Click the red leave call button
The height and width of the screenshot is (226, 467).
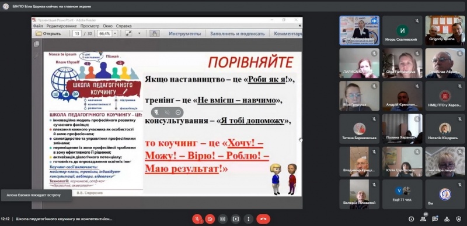pyautogui.click(x=263, y=219)
